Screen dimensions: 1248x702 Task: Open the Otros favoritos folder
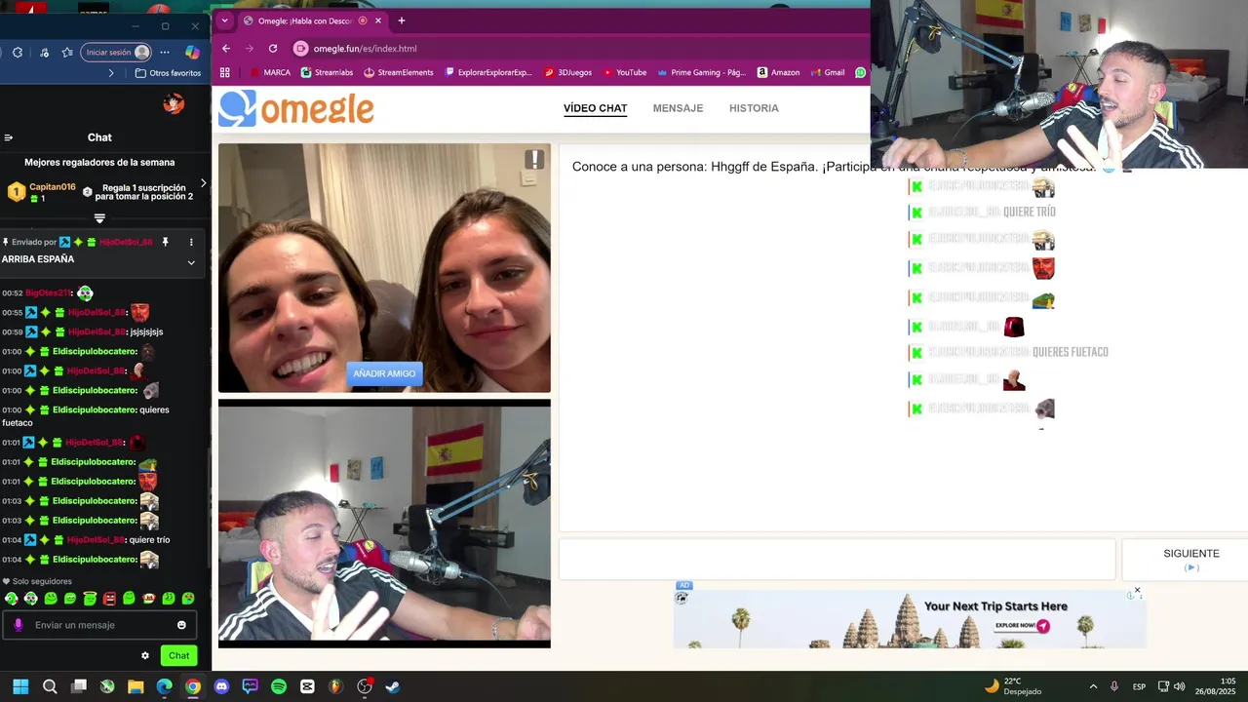click(168, 73)
